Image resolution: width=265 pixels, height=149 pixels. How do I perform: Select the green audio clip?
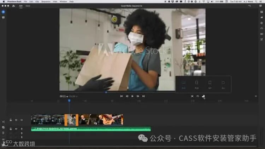pyautogui.click(x=91, y=129)
